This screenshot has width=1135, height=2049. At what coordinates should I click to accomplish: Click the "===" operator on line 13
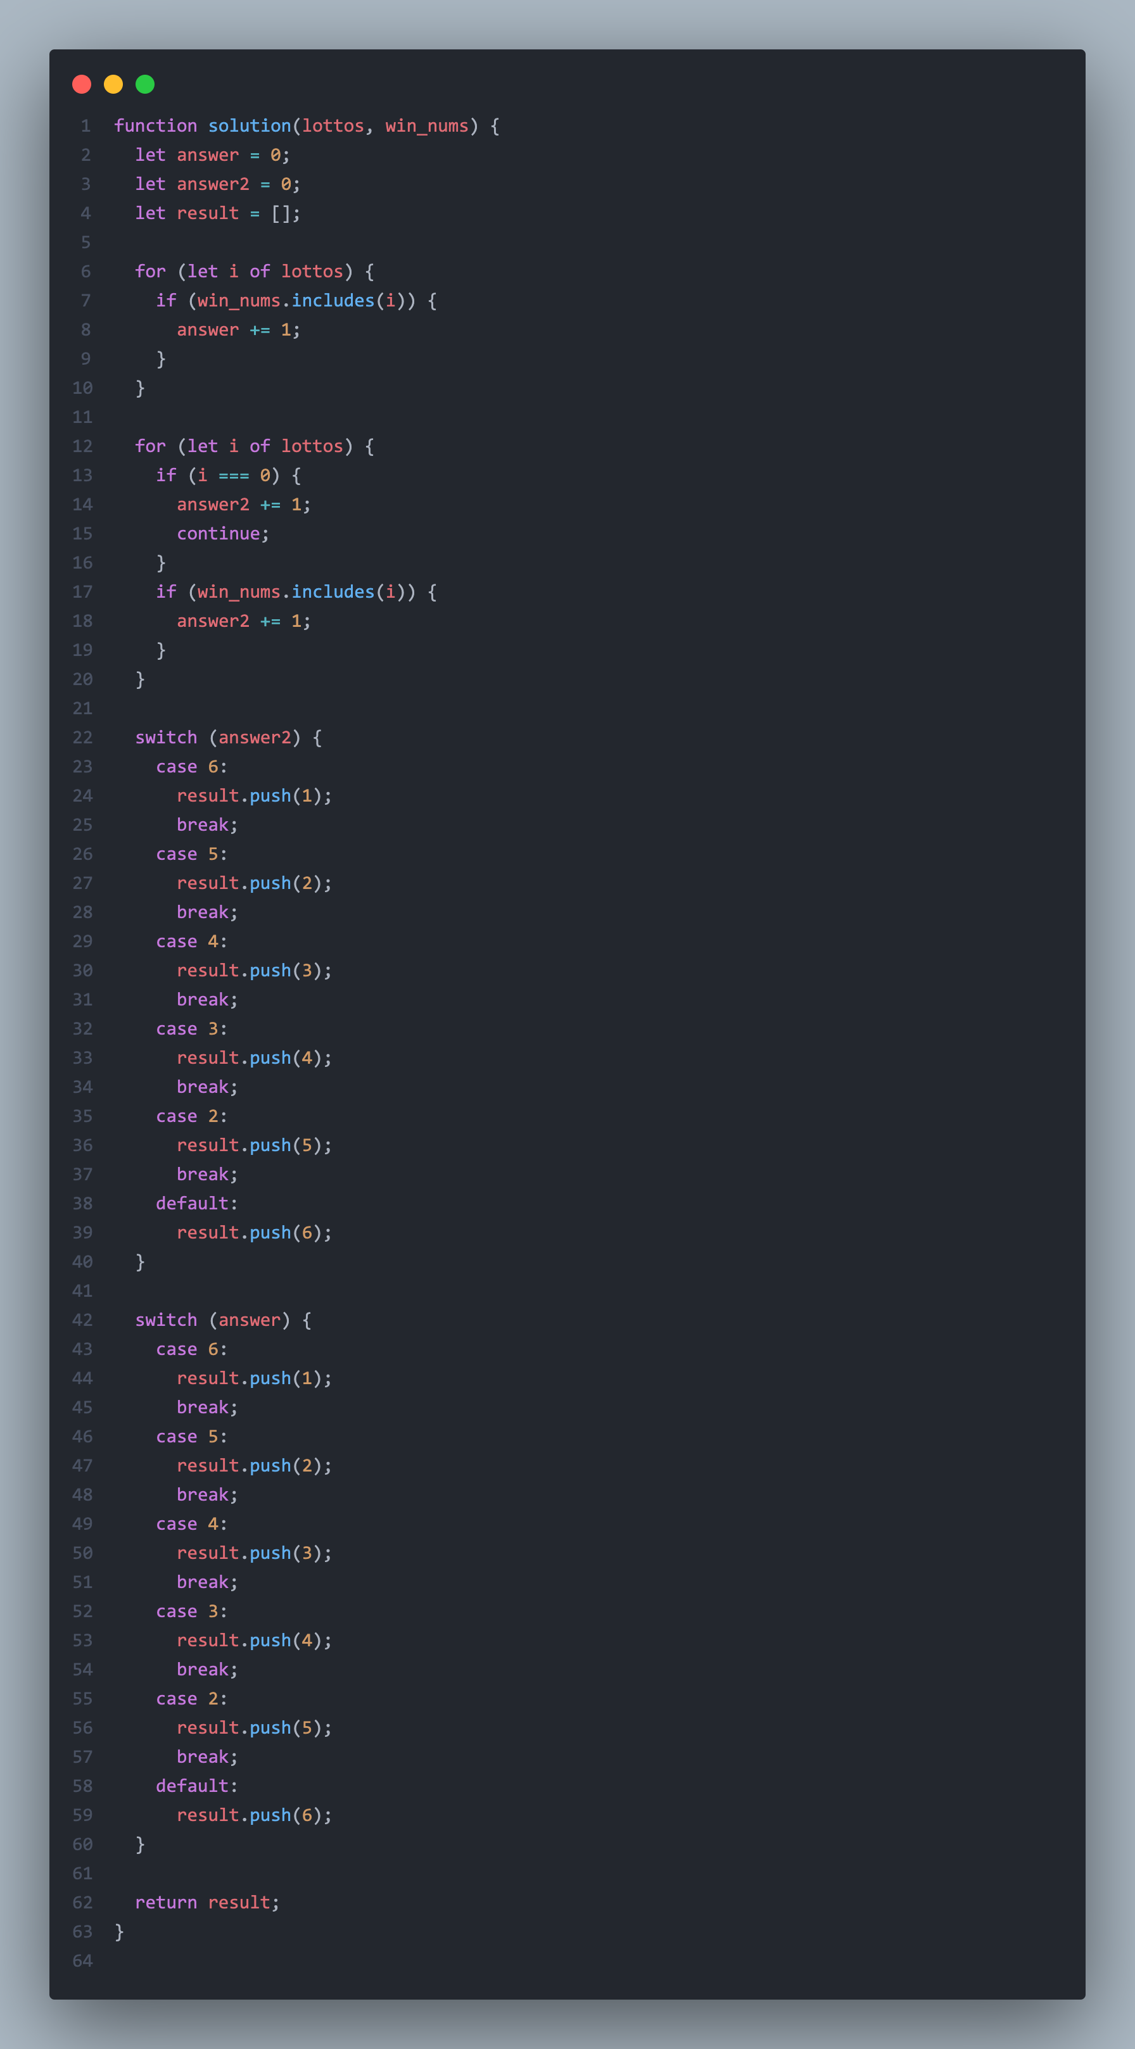[x=234, y=476]
